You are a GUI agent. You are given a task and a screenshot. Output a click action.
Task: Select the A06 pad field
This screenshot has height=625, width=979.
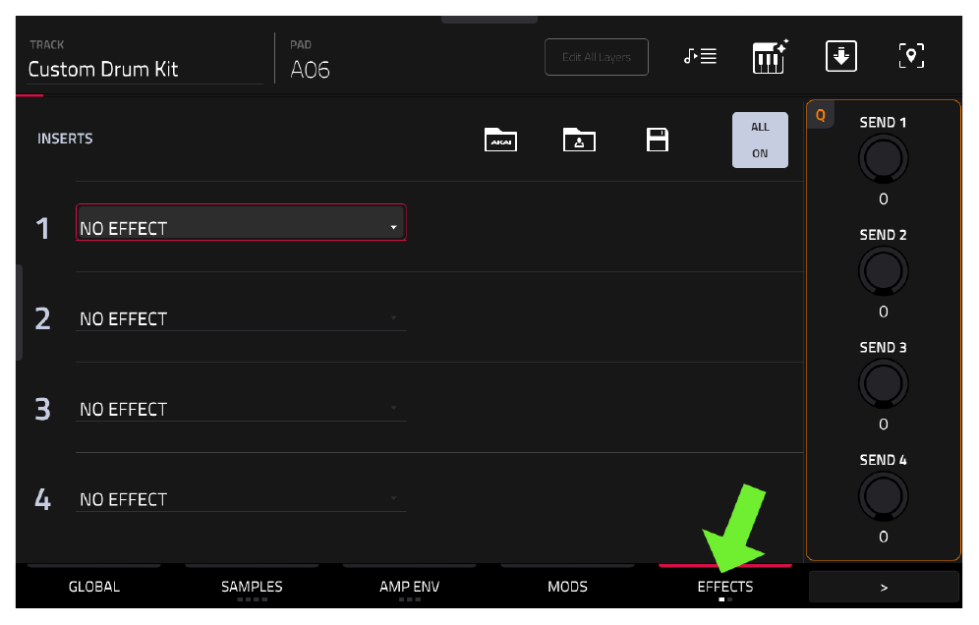[310, 70]
